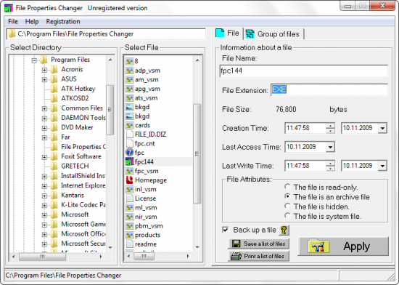Select 'The file is system file' option

pos(287,216)
